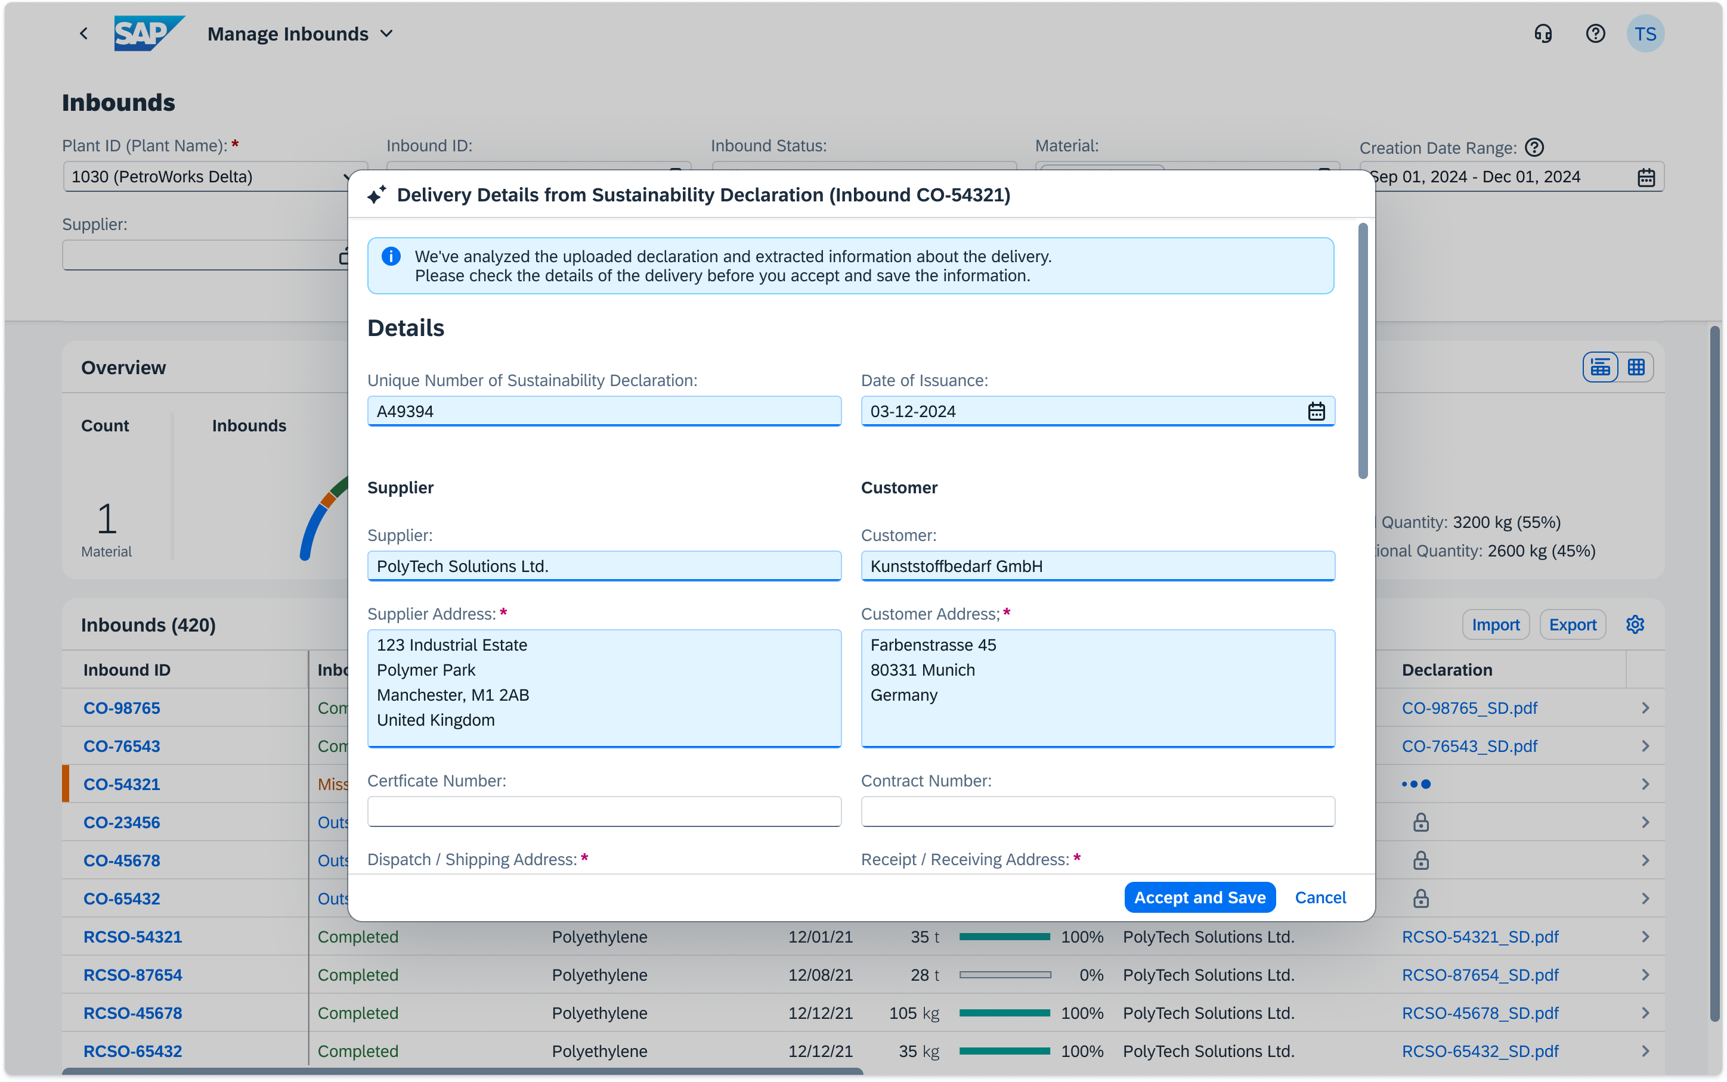Open the TS user avatar menu
This screenshot has height=1082, width=1727.
tap(1645, 33)
